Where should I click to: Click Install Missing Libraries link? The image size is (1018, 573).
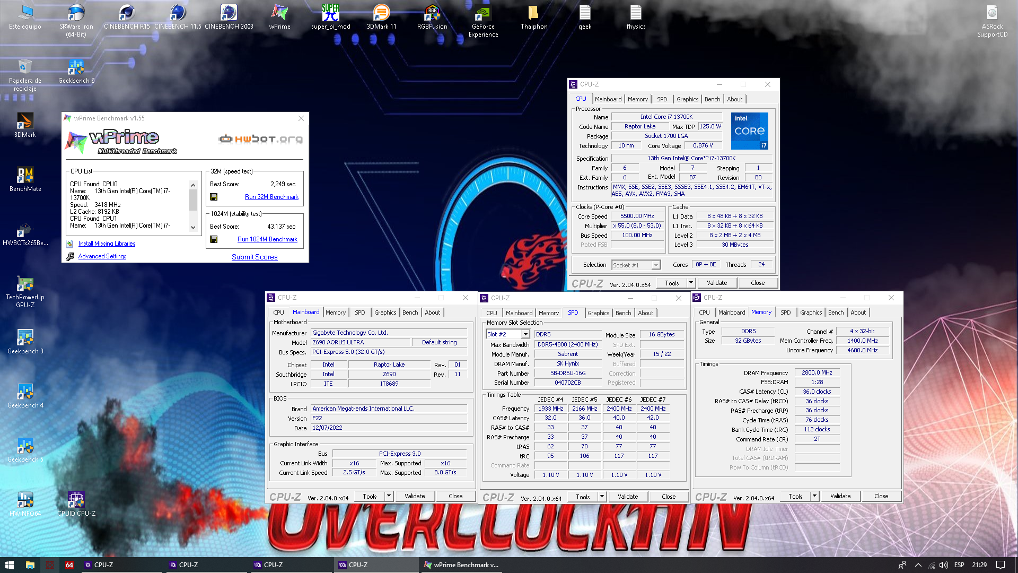click(x=107, y=244)
